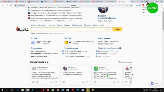Click the red Adblock extension icon

click(x=143, y=5)
